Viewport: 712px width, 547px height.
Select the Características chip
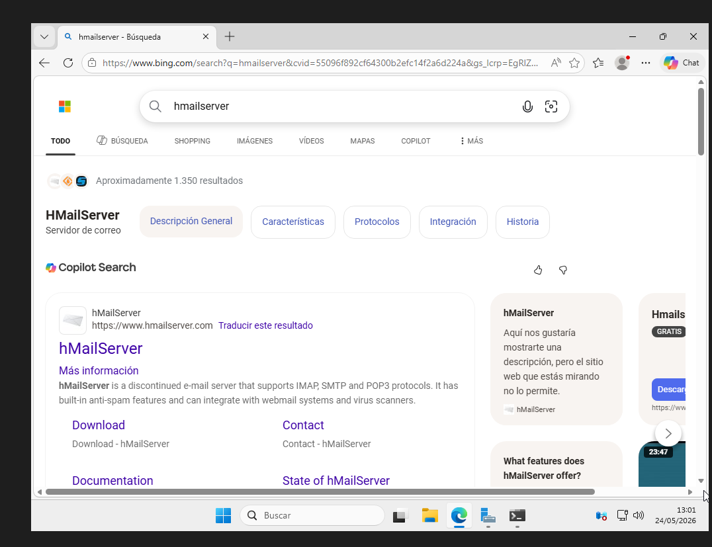(x=293, y=222)
